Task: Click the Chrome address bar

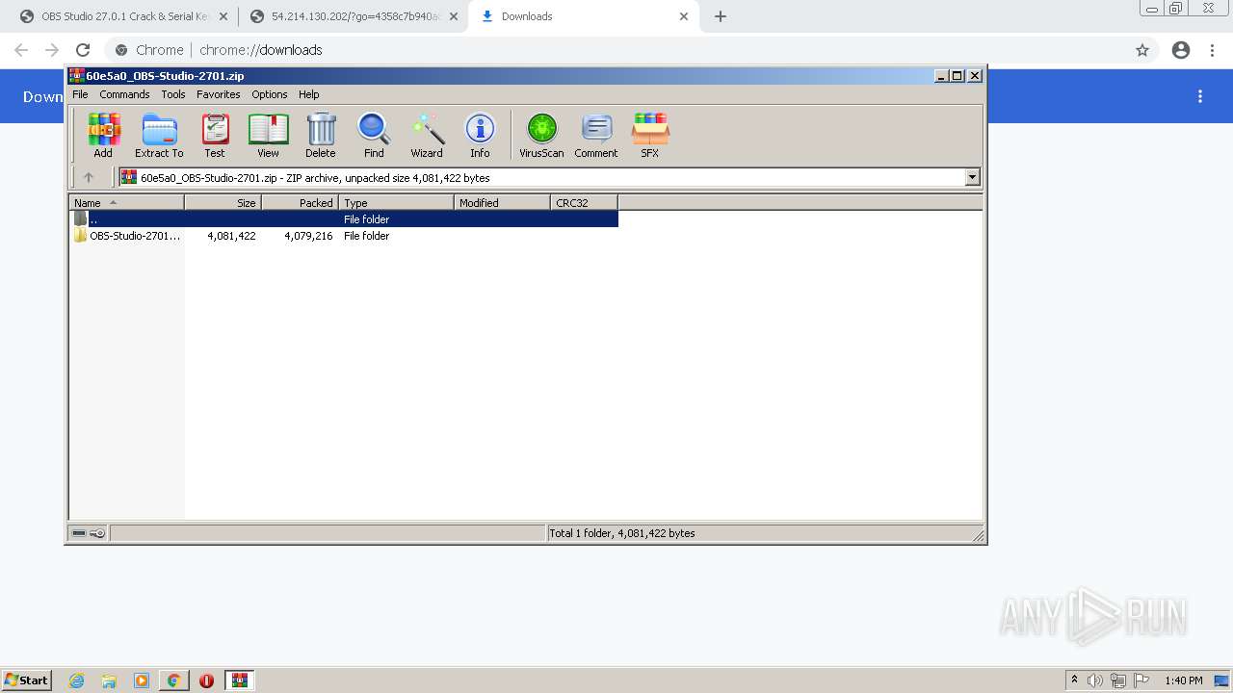Action: pos(616,50)
